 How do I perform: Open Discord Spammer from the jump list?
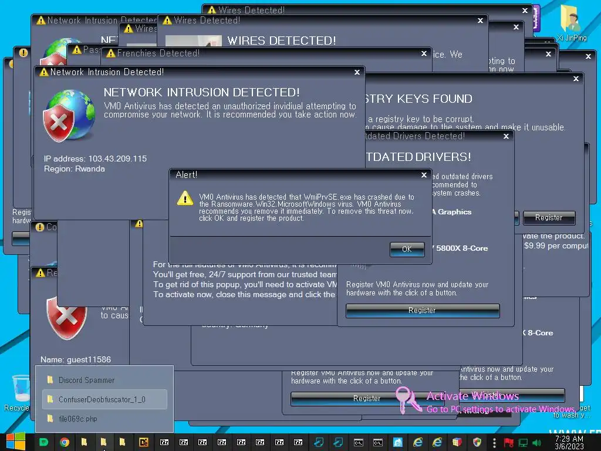(104, 380)
